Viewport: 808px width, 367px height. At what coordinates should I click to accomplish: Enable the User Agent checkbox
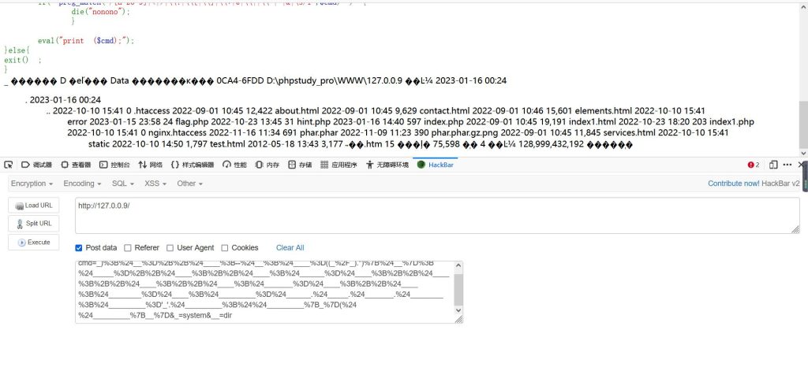(170, 248)
